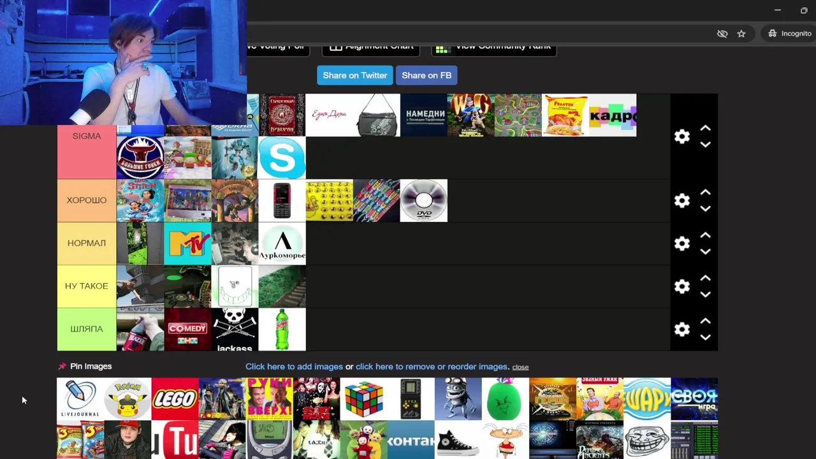816x459 pixels.
Task: Select the НУ ТАКОЕ tier label
Action: click(87, 286)
